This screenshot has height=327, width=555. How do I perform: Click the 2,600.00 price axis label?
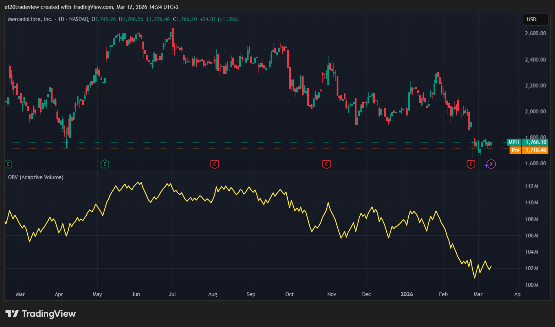[x=535, y=33]
